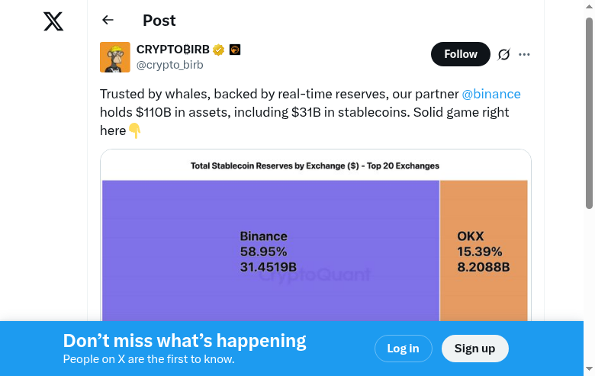The image size is (595, 376).
Task: Click the orange OKX block in chart
Action: [x=484, y=252]
